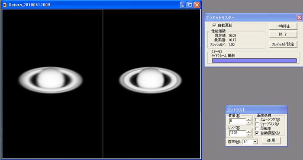Click the Saturn window title bar icon
This screenshot has width=303, height=160.
point(5,5)
